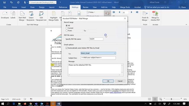Click the message box horizontal scrollbar
This screenshot has width=189, height=106.
94,75
